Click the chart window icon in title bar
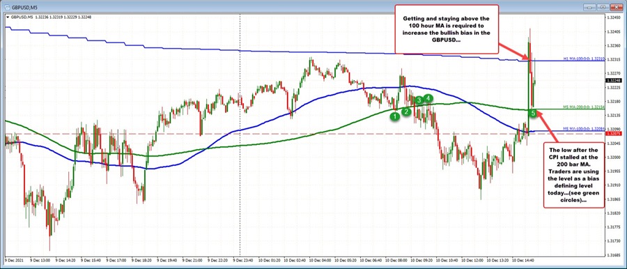The height and width of the screenshot is (269, 627). click(x=7, y=7)
